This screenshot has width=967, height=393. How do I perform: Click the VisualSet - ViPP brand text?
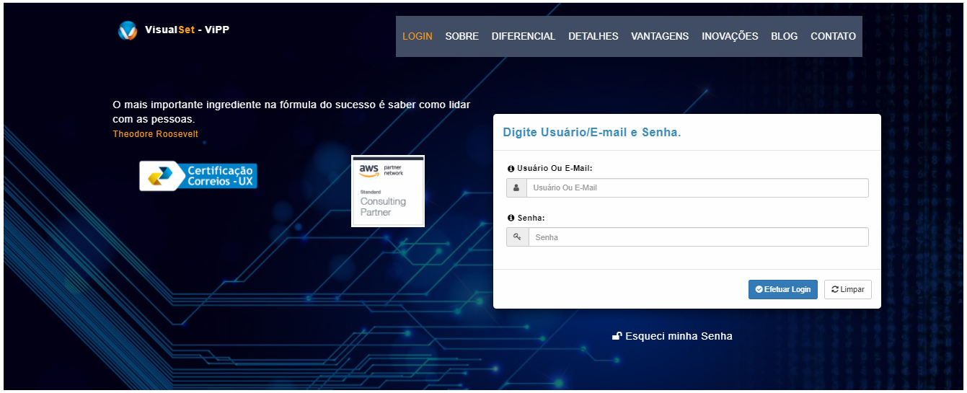(x=187, y=30)
